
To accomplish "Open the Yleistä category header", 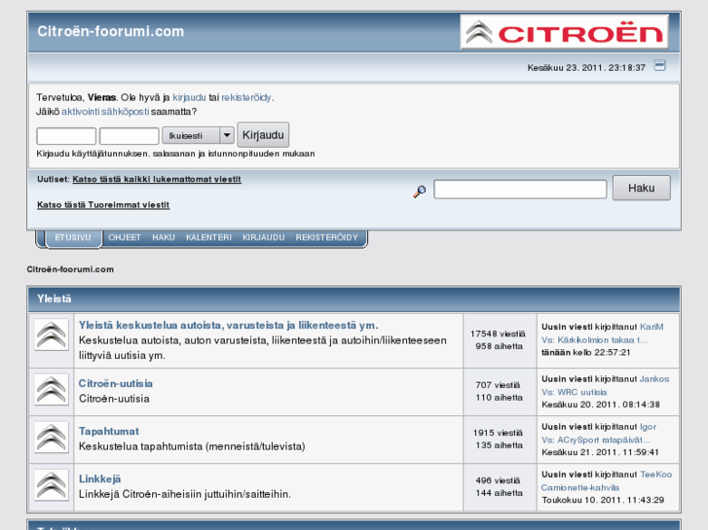I will [x=55, y=299].
